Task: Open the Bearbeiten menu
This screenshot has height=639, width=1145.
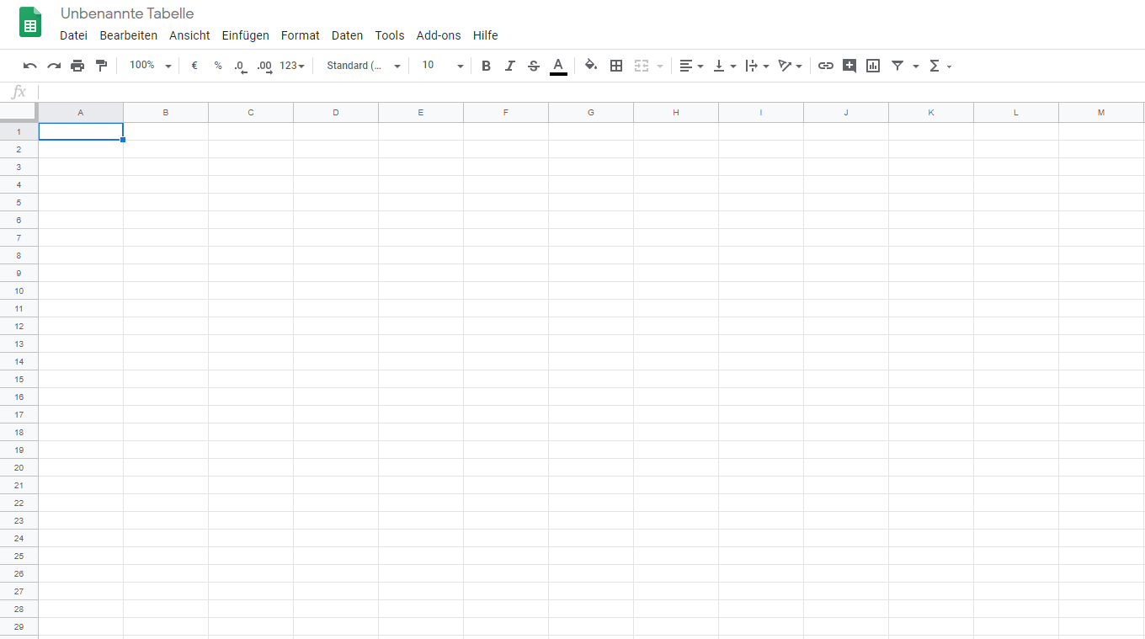Action: (x=129, y=35)
